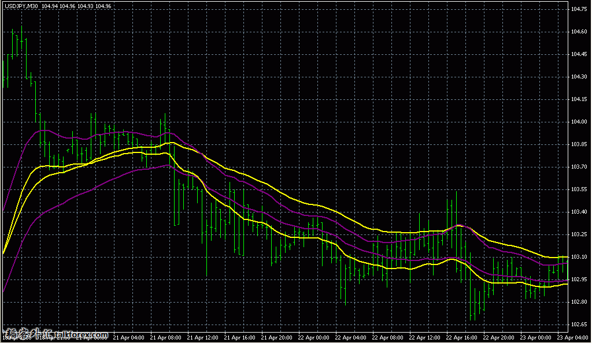Select the 22 Apr 16:00 time label
Image resolution: width=592 pixels, height=343 pixels.
461,338
